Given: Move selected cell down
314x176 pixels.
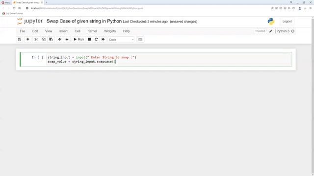Looking at the screenshot, I should pyautogui.click(x=67, y=39).
